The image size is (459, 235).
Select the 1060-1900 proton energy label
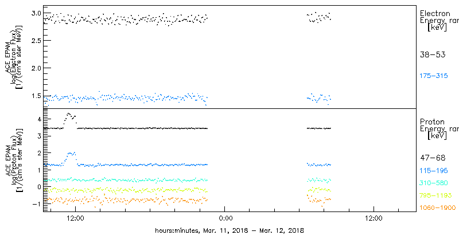pos(438,208)
